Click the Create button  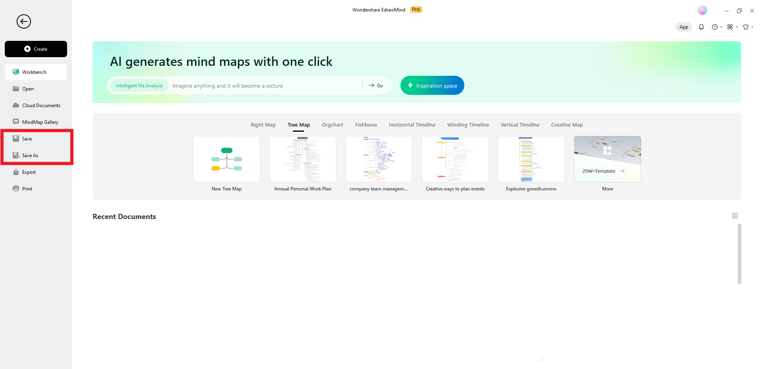36,49
